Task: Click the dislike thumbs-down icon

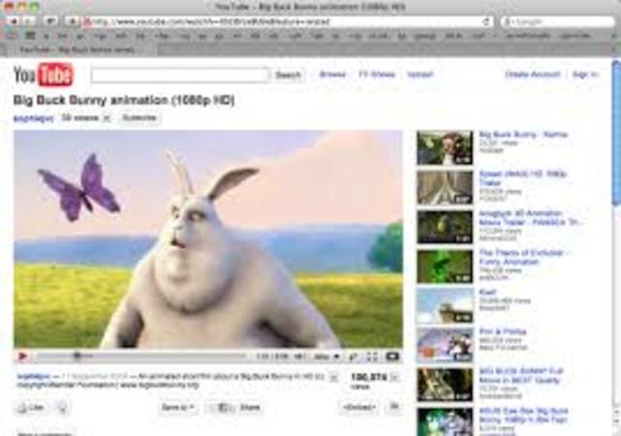Action: click(x=62, y=407)
